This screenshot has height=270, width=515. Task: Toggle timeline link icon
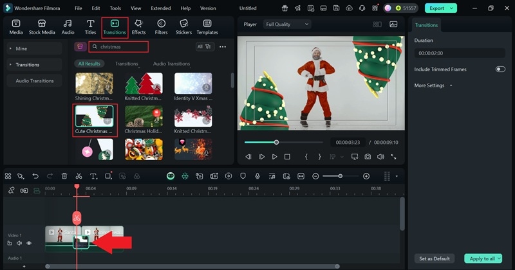tap(11, 190)
